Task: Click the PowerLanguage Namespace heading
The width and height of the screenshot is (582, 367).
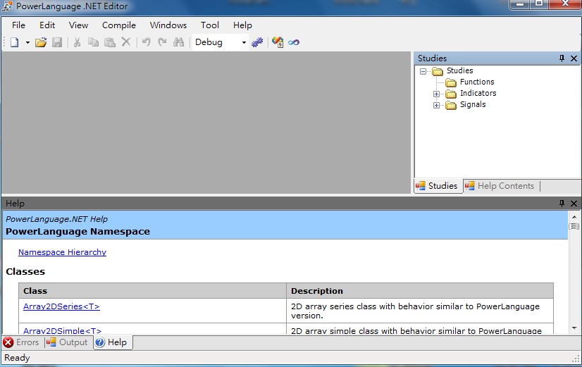Action: tap(78, 232)
